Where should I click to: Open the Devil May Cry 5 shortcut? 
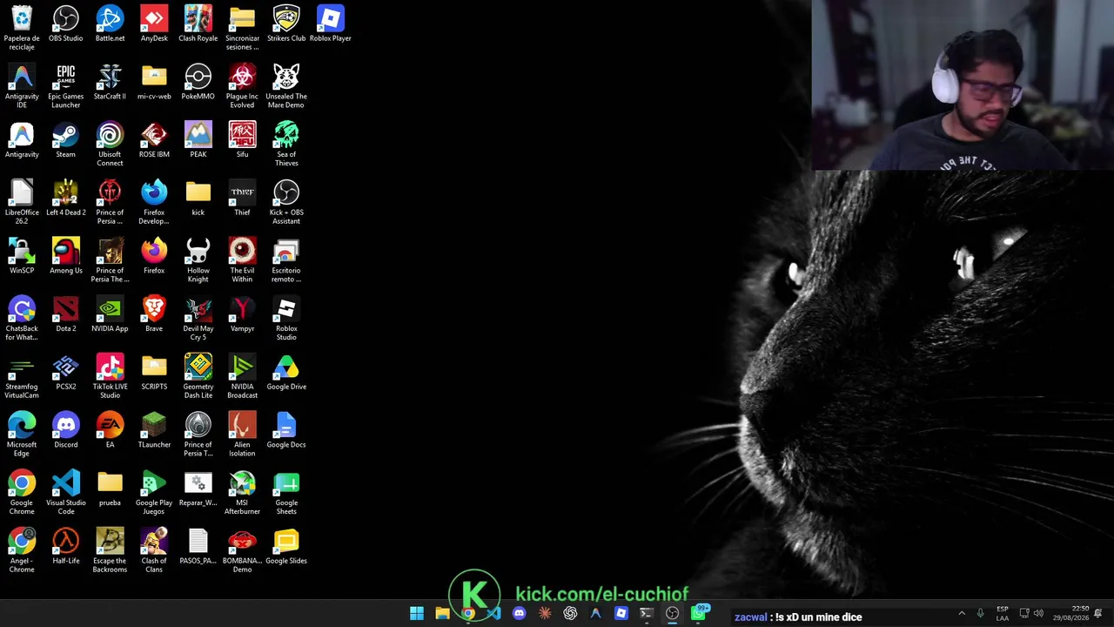[198, 319]
